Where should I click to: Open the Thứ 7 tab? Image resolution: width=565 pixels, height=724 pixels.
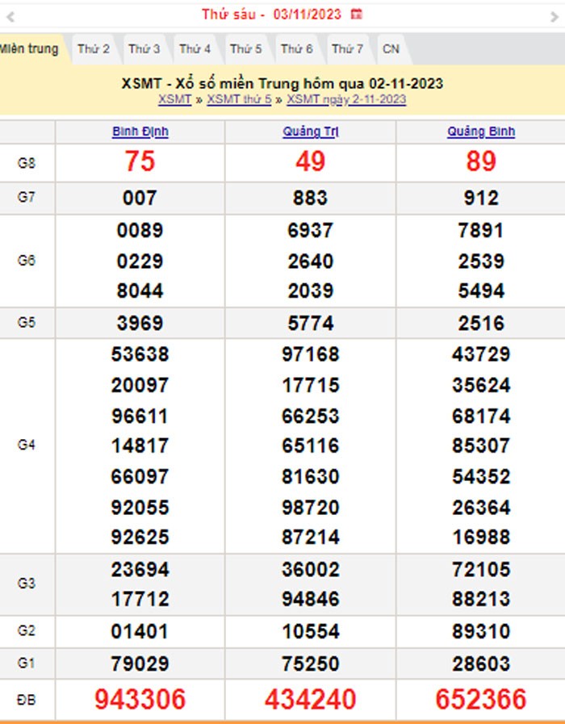tap(348, 49)
